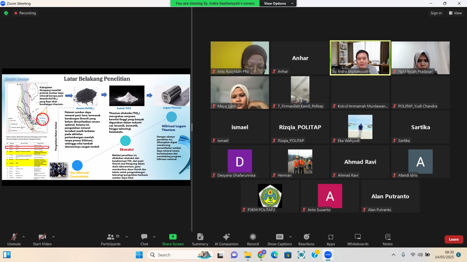Expand the Participants options arrow
The height and width of the screenshot is (262, 467).
[127, 237]
